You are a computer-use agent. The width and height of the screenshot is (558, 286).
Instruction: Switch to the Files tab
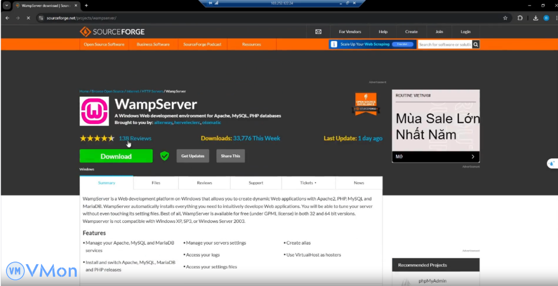click(156, 183)
